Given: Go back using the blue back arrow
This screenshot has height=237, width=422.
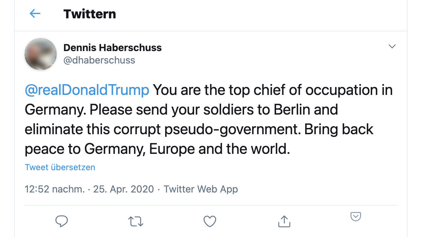Looking at the screenshot, I should [34, 14].
